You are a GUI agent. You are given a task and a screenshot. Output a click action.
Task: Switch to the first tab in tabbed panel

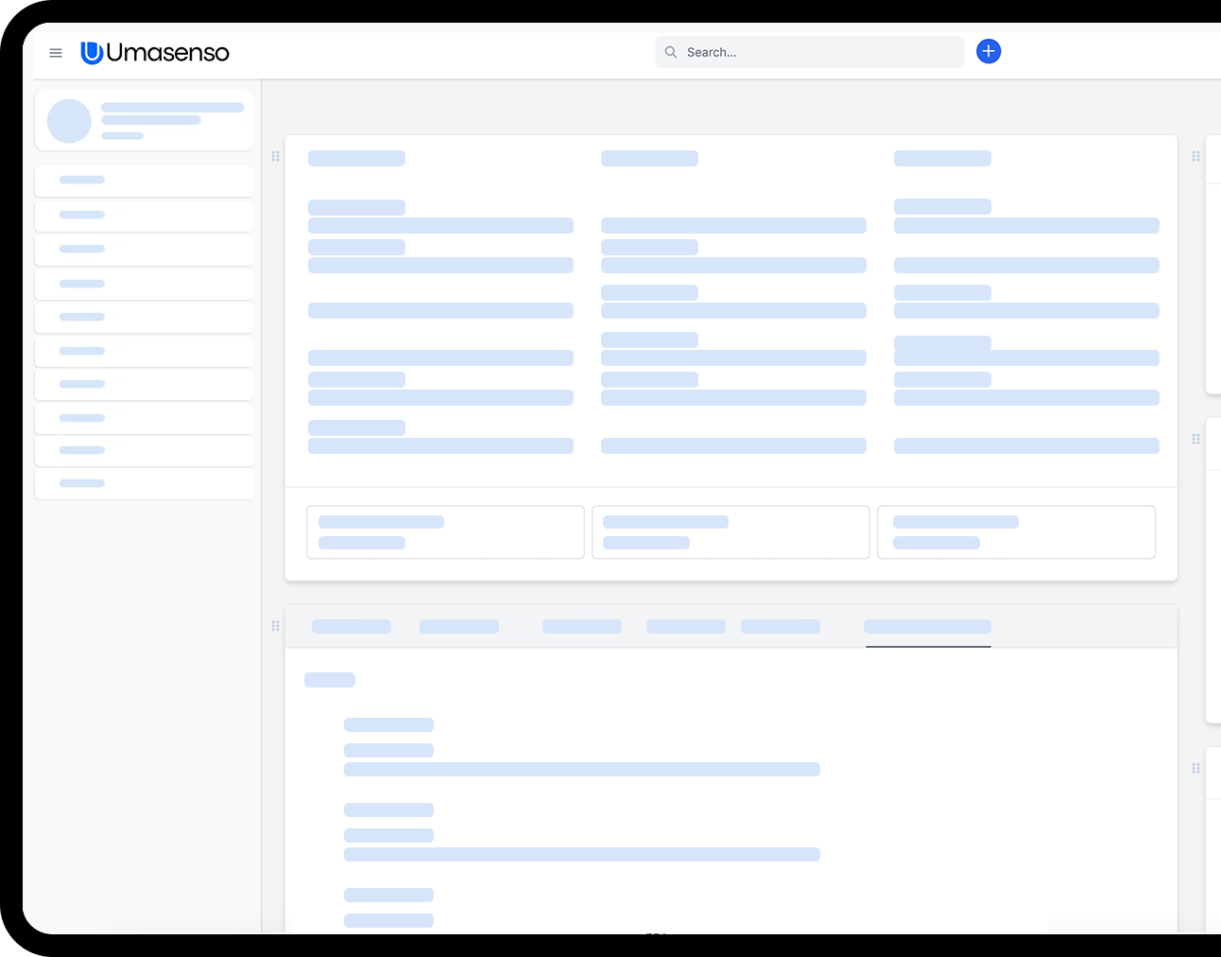point(352,626)
